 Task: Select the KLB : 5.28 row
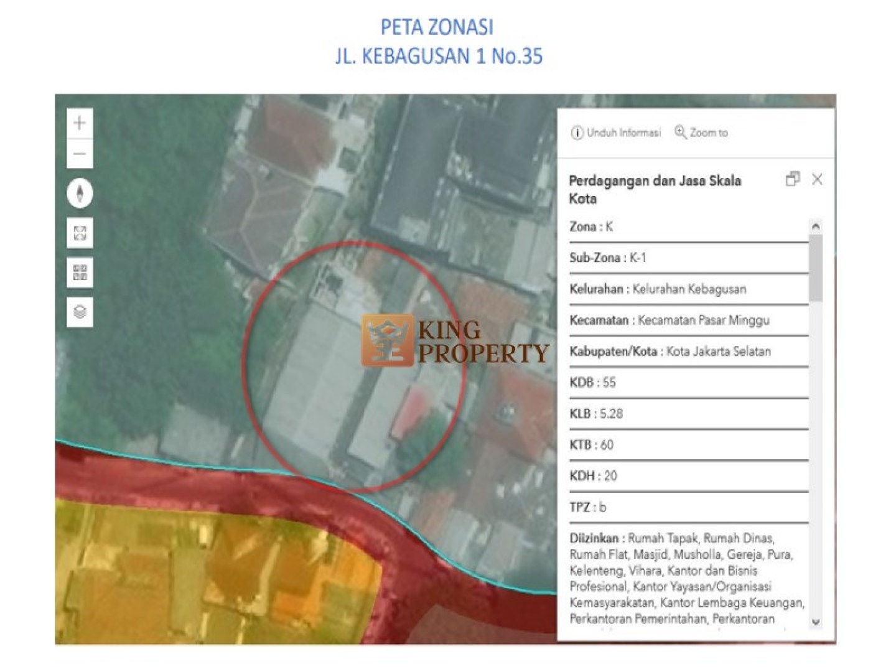tap(688, 414)
